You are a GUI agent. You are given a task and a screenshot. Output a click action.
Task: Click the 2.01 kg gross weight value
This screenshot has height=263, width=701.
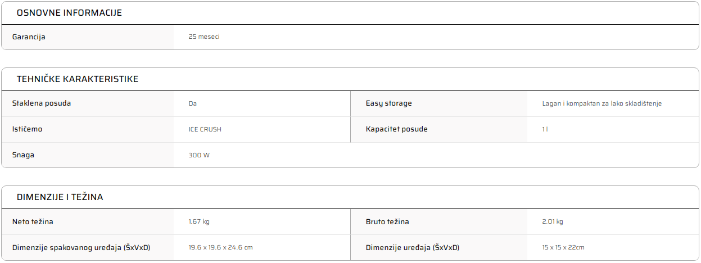click(553, 222)
